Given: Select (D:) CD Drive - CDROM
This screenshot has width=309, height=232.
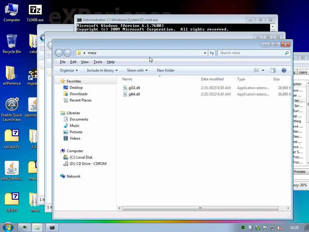Looking at the screenshot, I should point(88,164).
